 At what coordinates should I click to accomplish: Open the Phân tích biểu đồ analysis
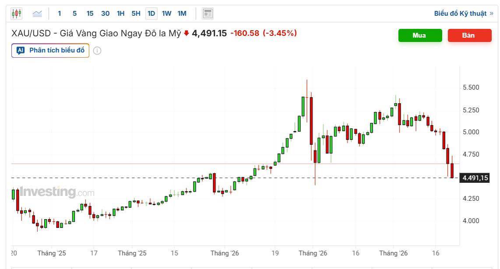click(50, 50)
